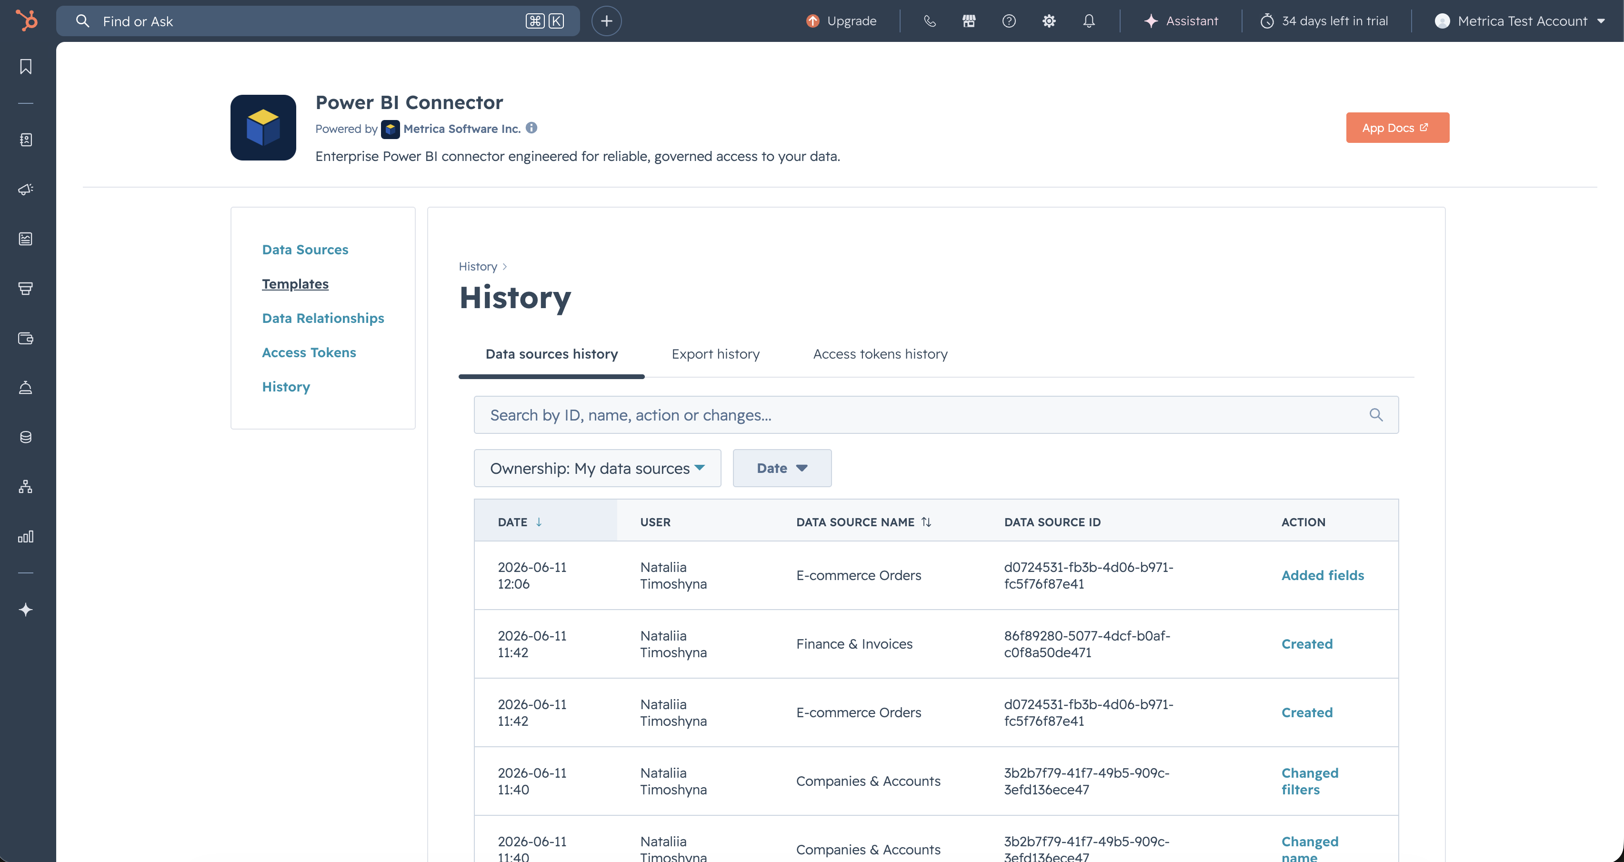Image resolution: width=1624 pixels, height=862 pixels.
Task: Open the Date filter dropdown
Action: (782, 468)
